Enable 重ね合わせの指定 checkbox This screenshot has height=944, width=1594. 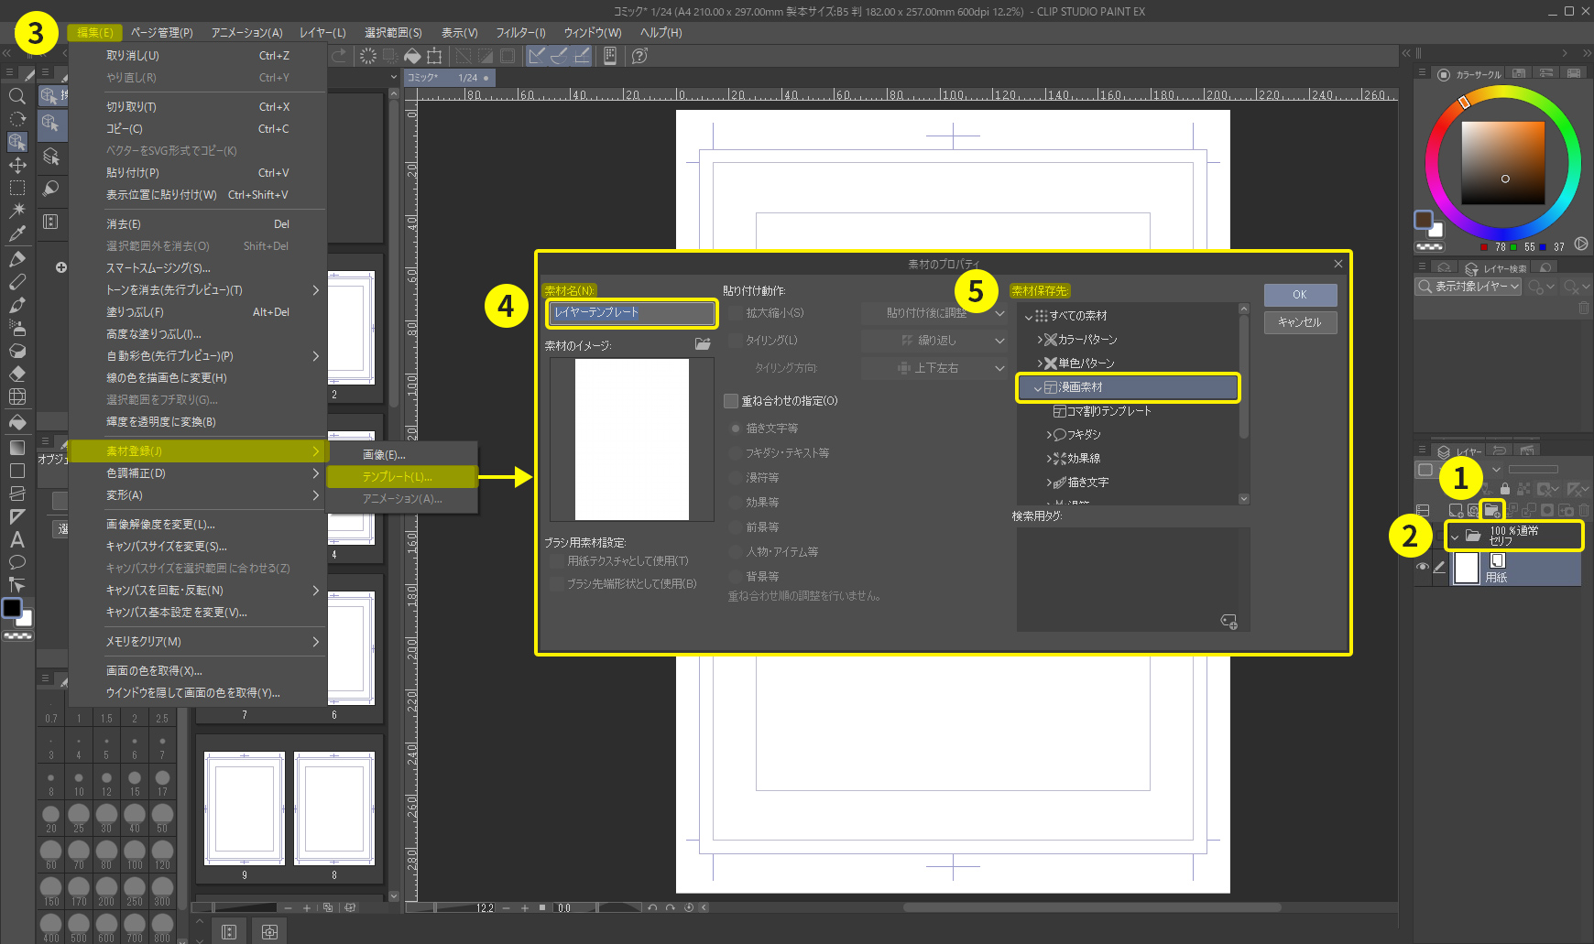[731, 401]
